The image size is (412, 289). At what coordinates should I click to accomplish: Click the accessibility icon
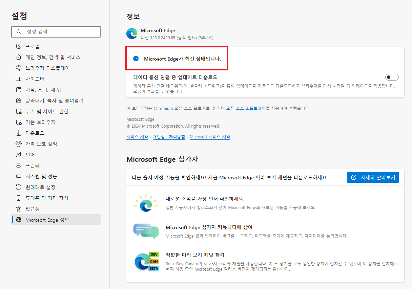(19, 209)
